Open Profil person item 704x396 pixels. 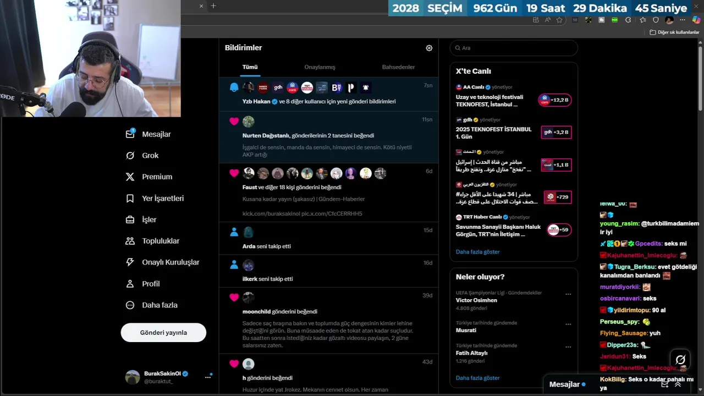pos(142,284)
